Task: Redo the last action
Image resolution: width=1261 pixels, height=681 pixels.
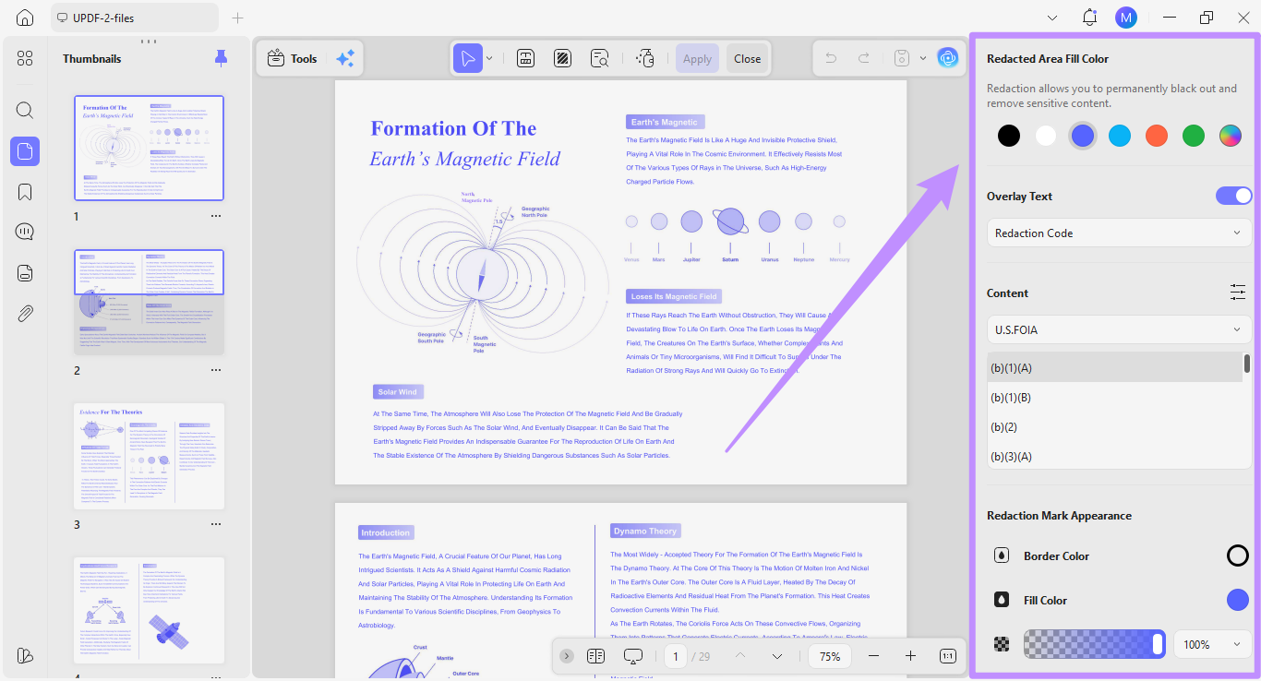Action: 864,58
